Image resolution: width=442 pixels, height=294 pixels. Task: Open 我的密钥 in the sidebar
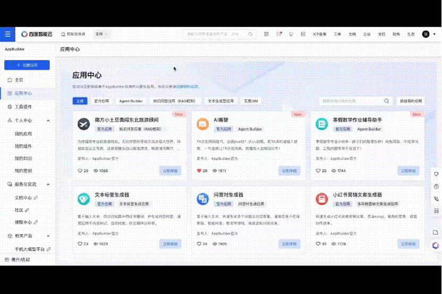coord(23,171)
